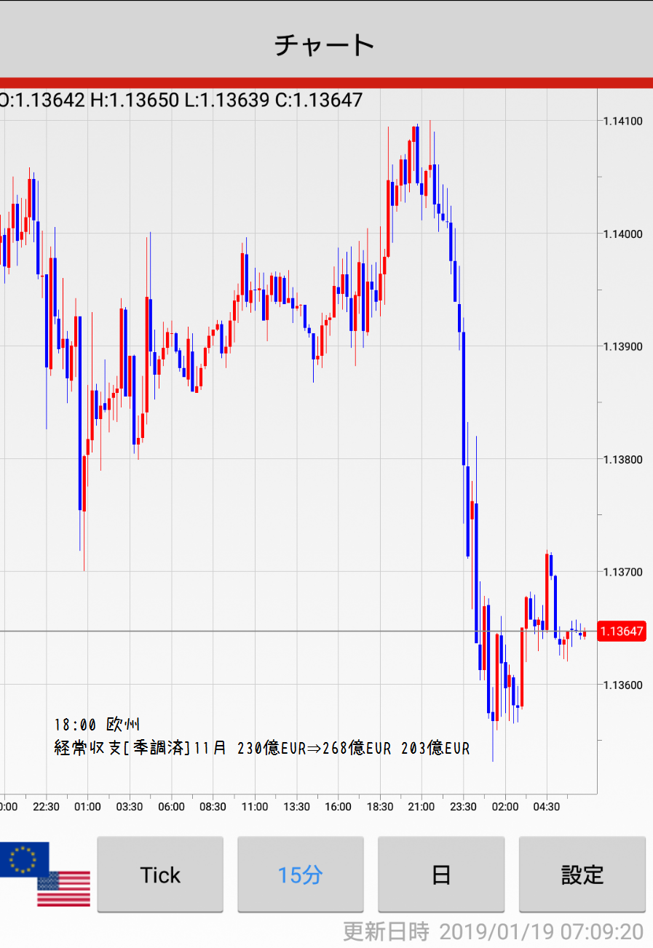Click the red 1.13647 current price tag

[622, 631]
